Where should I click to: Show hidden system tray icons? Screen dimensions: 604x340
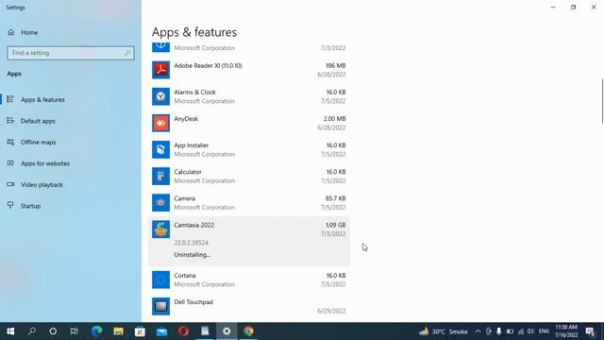coord(478,331)
